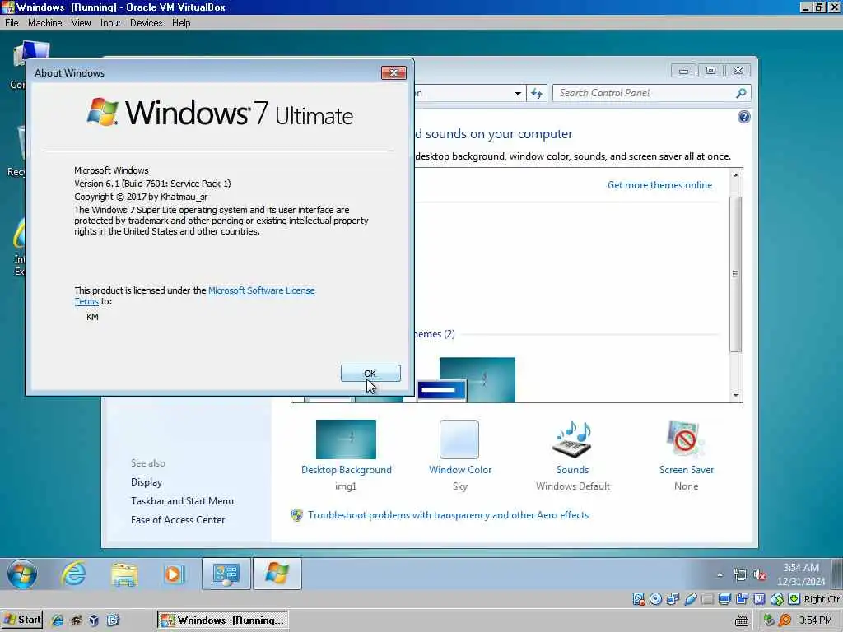Launch Internet Explorer from Windows 7 taskbar
The height and width of the screenshot is (632, 843).
point(73,574)
